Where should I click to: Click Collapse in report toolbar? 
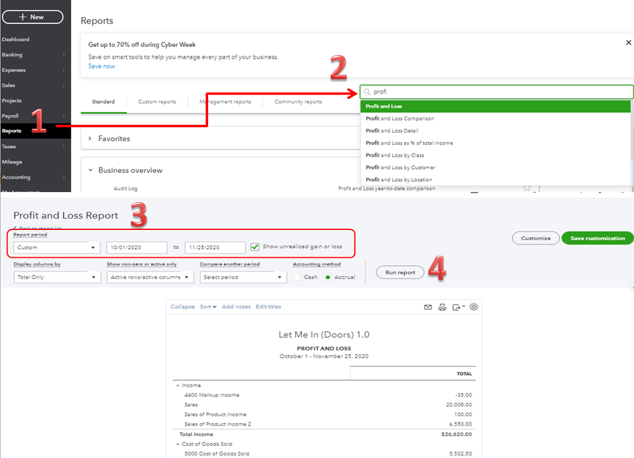[x=183, y=307]
